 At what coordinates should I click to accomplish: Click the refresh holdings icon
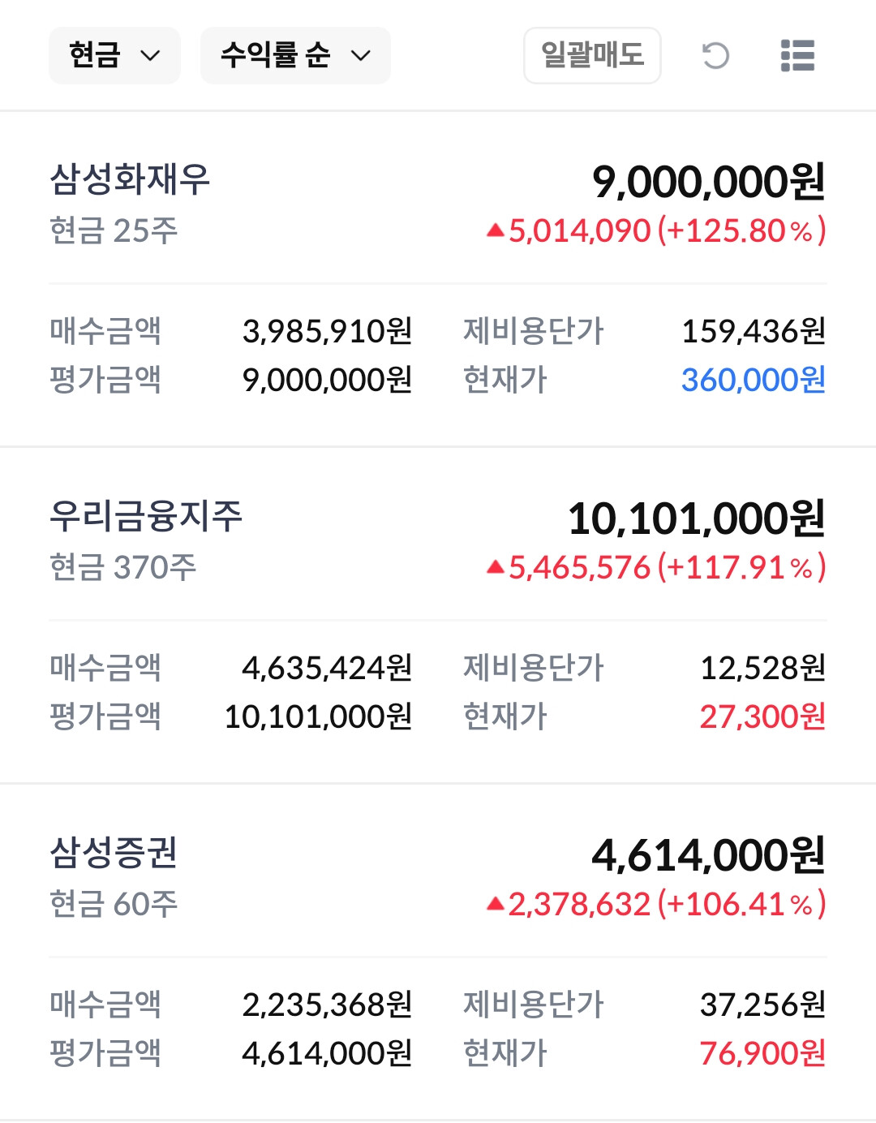pos(715,56)
